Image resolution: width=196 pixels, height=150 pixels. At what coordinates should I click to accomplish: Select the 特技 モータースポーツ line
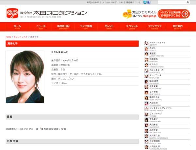77,74
